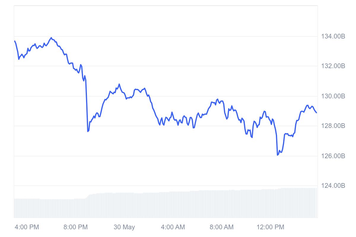Screen dimensions: 356x237
Task: Click the 8:00 AM time label
Action: (x=221, y=227)
